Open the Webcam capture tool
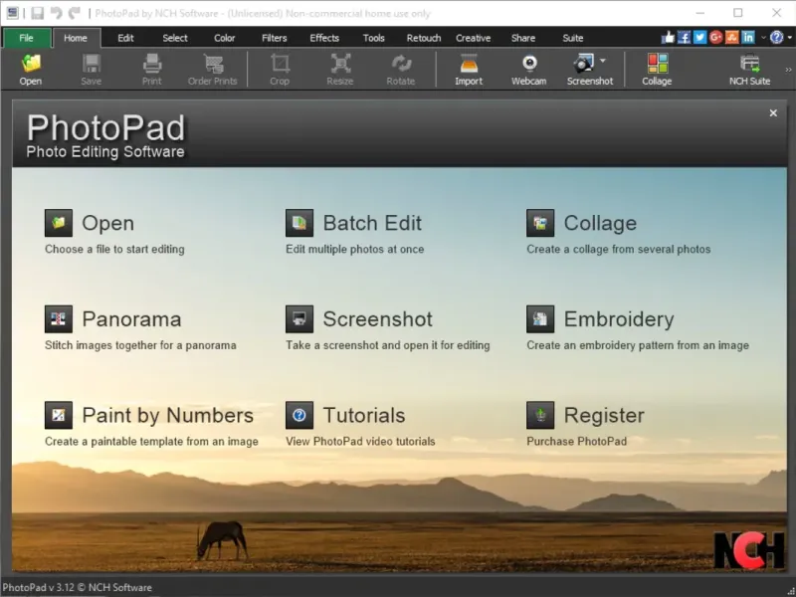This screenshot has width=796, height=597. click(x=529, y=70)
